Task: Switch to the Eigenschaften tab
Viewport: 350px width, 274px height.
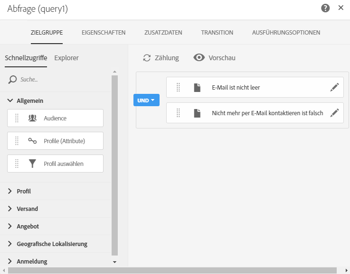Action: click(104, 33)
